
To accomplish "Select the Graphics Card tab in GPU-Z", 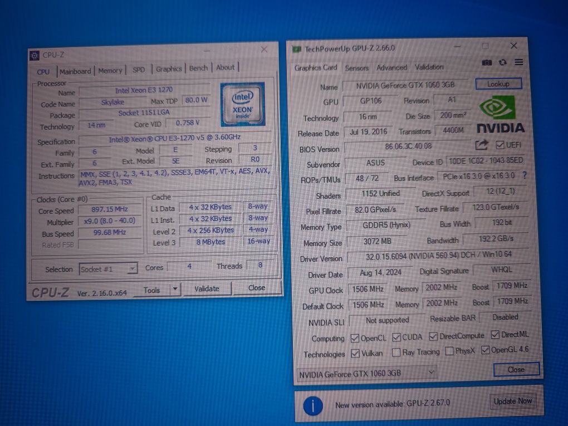I will [316, 68].
